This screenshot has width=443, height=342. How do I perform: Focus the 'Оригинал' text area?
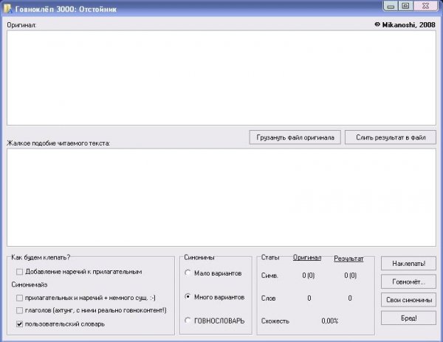pos(221,77)
